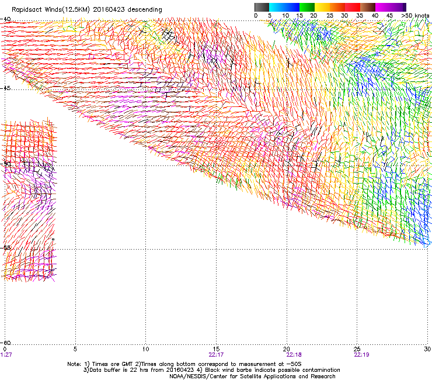Click the dark purple 45-50 knots legend end
This screenshot has height=380, width=432.
(x=398, y=7)
